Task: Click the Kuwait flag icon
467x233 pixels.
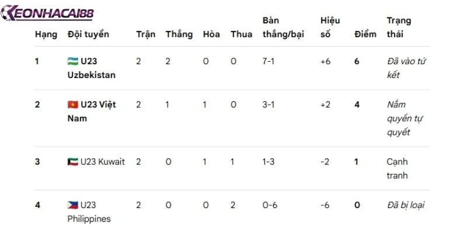Action: click(72, 162)
